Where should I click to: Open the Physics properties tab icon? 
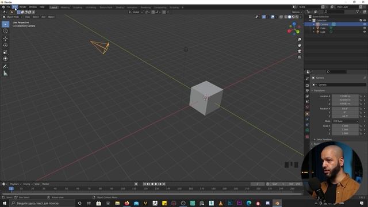(307, 119)
